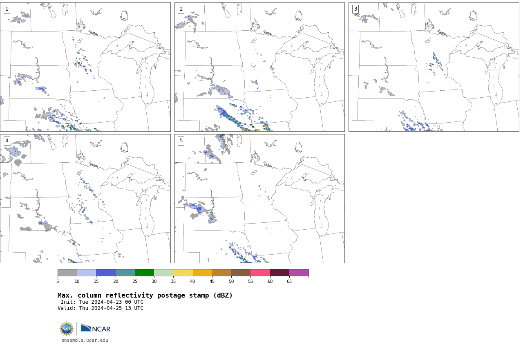Screen dimensions: 523x345
Task: Select the blue 15-20 dBZ swatch
Action: [106, 273]
